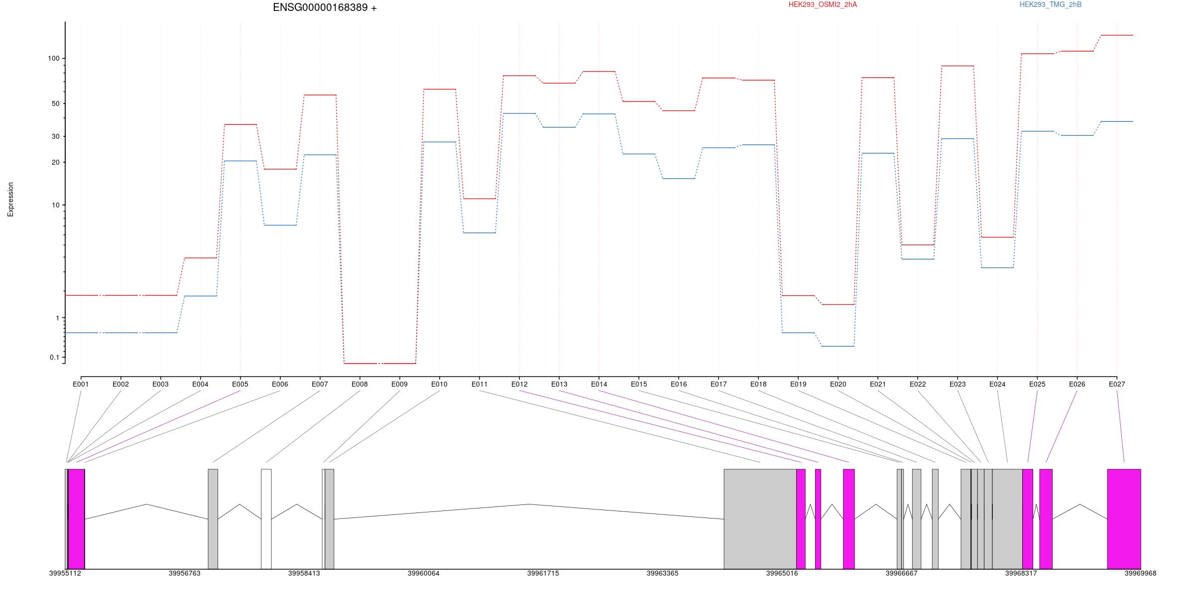Click genomic coordinate 39965016
Viewport: 1195px width, 597px height.
point(782,573)
